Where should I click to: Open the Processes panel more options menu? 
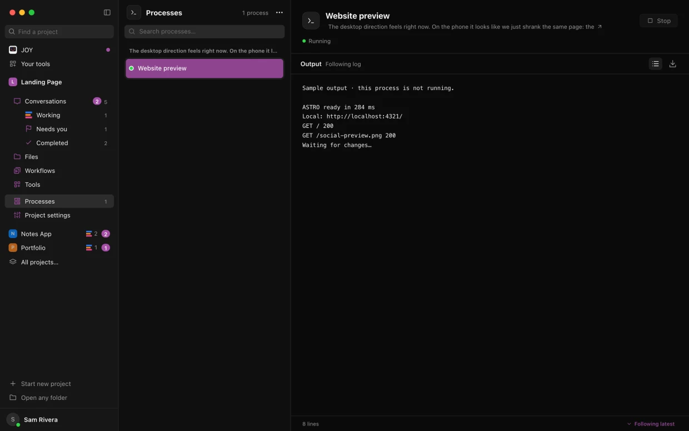tap(279, 12)
